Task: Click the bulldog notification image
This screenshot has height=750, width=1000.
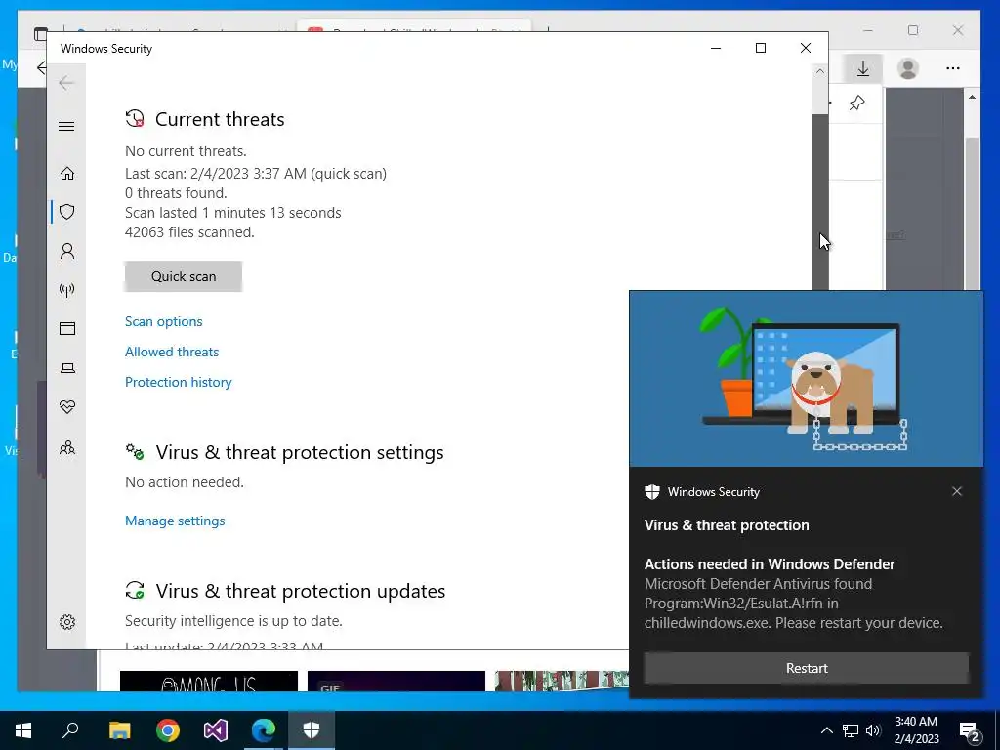Action: click(x=806, y=379)
